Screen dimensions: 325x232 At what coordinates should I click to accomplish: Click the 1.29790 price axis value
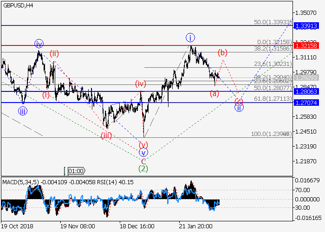coord(305,72)
